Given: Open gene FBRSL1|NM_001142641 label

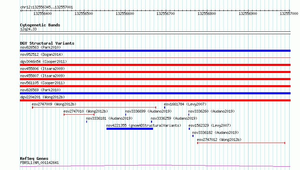Looking at the screenshot, I should click(39, 163).
